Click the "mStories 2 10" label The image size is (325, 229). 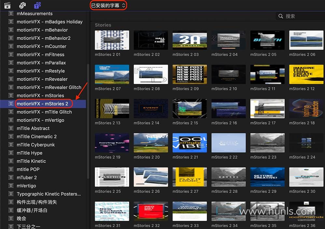click(x=224, y=88)
